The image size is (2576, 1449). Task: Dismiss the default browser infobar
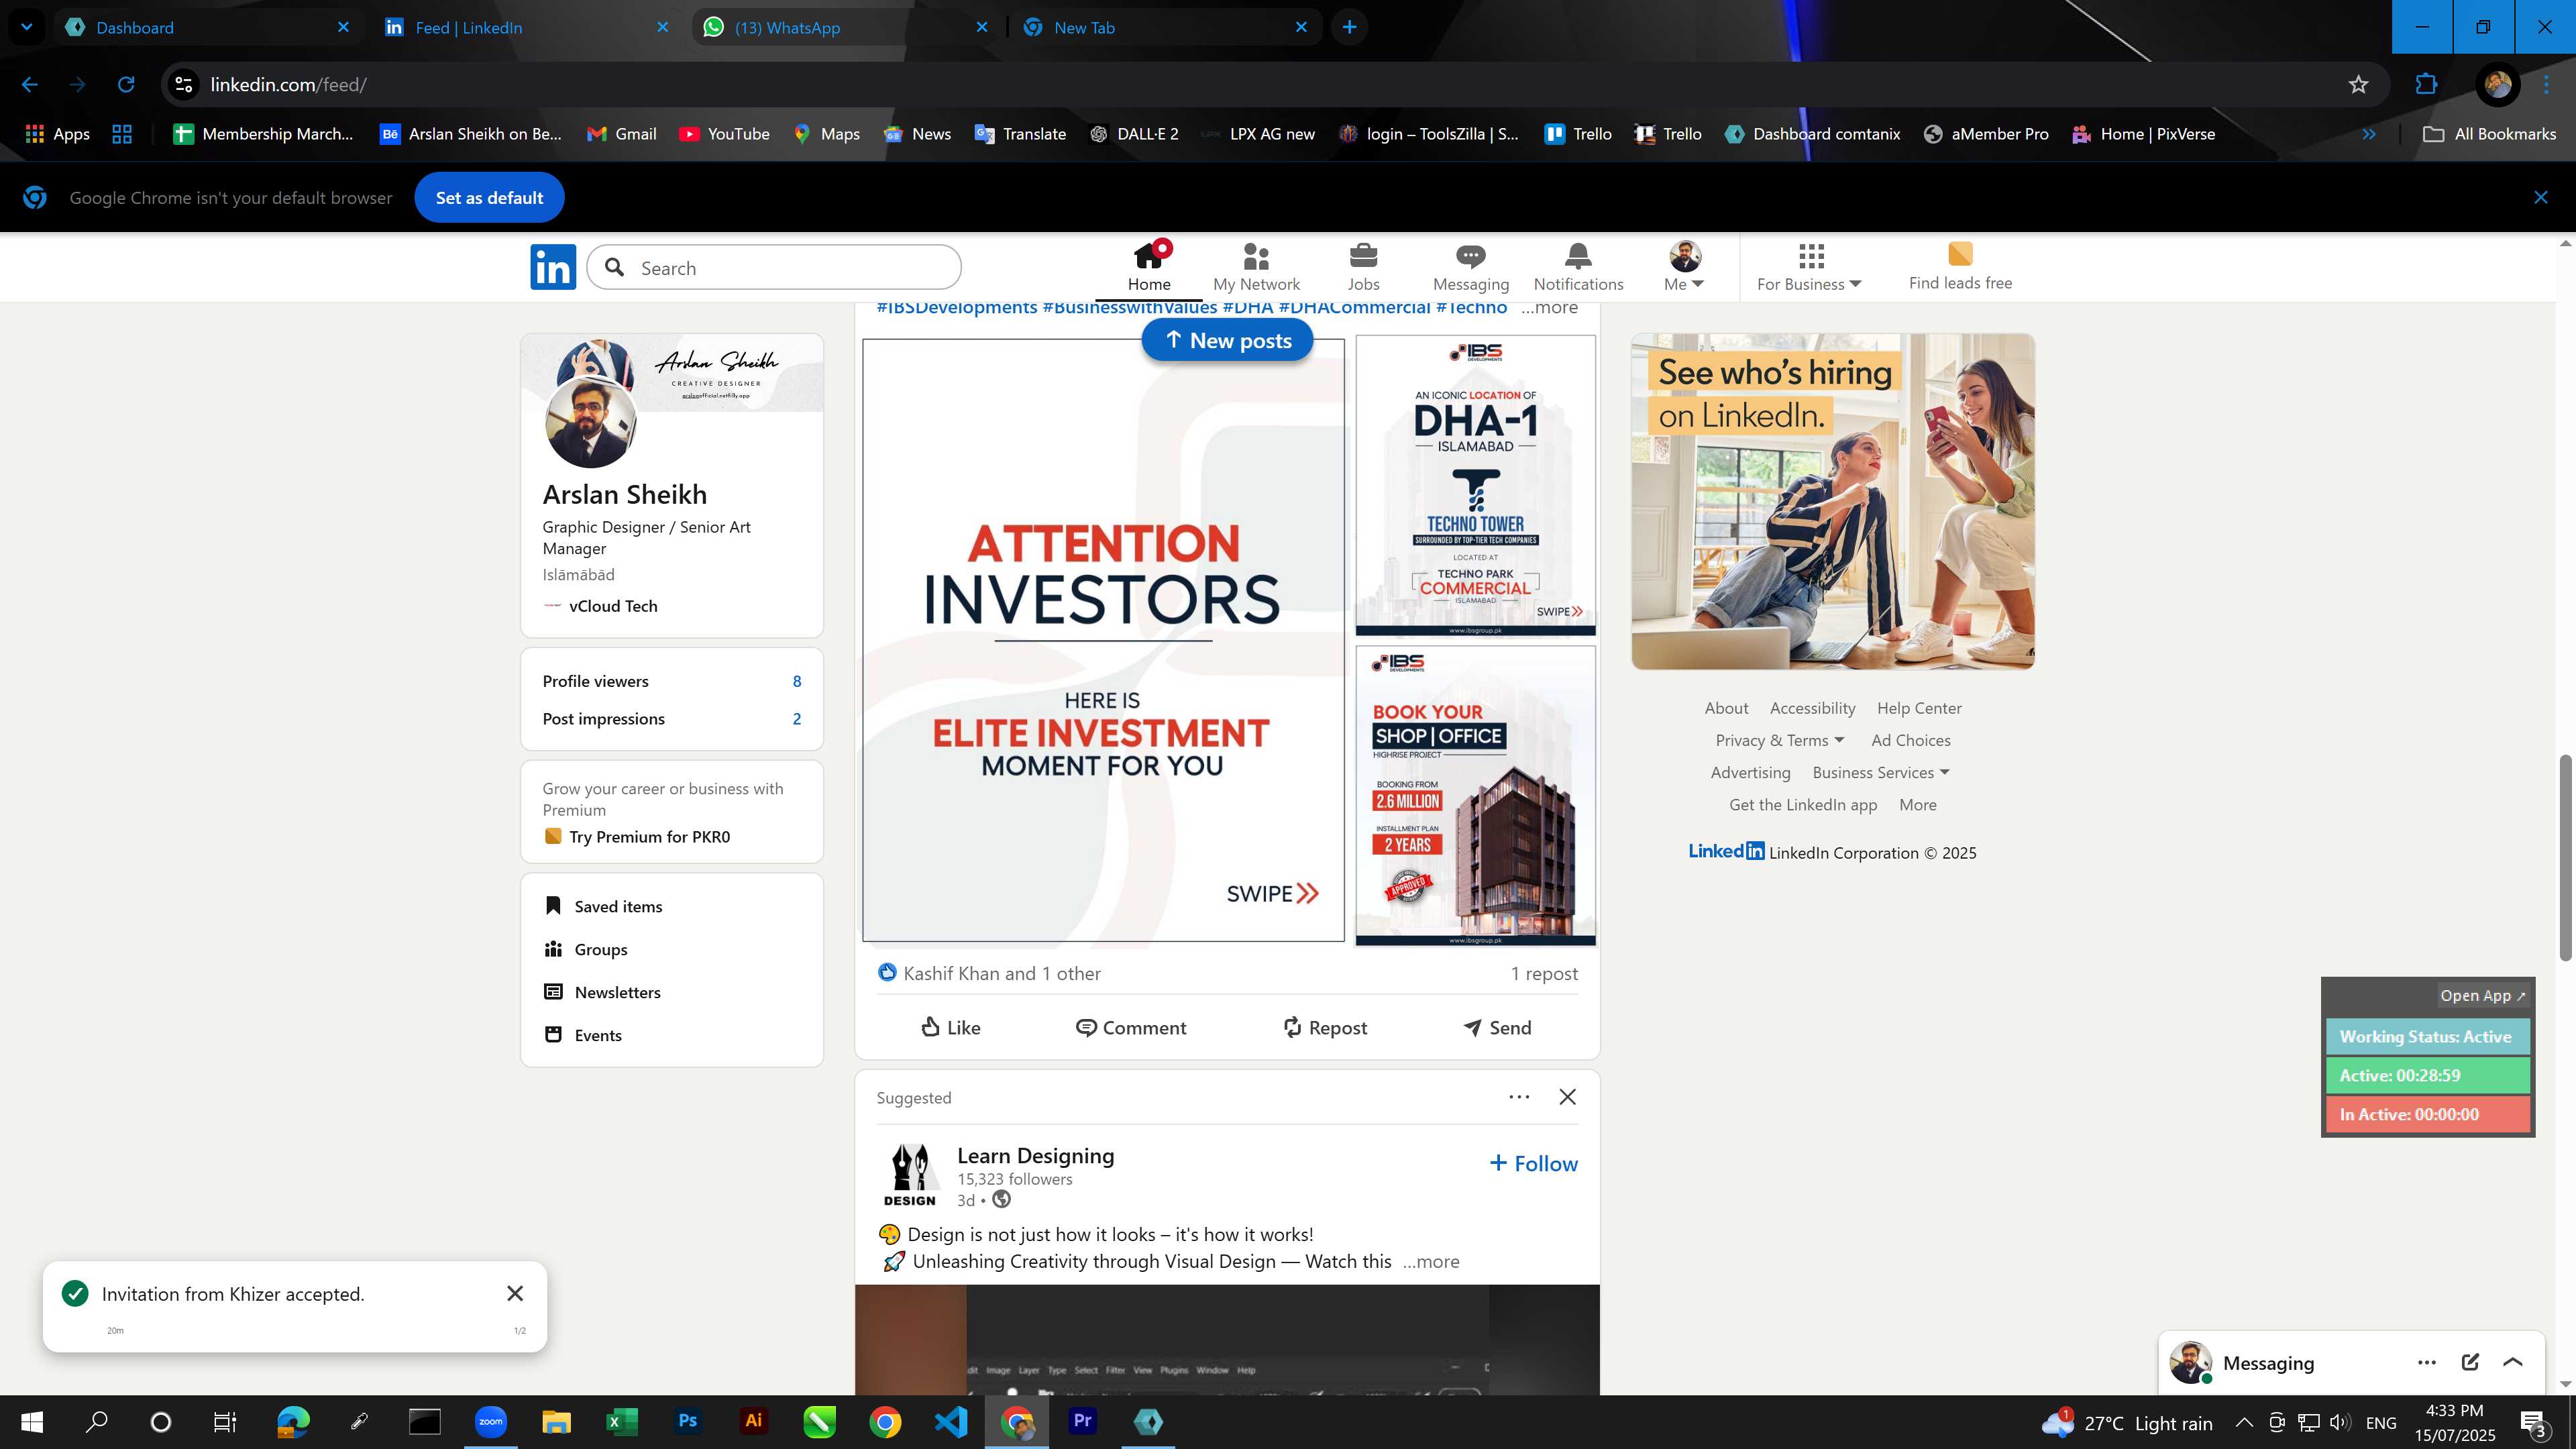2540,197
